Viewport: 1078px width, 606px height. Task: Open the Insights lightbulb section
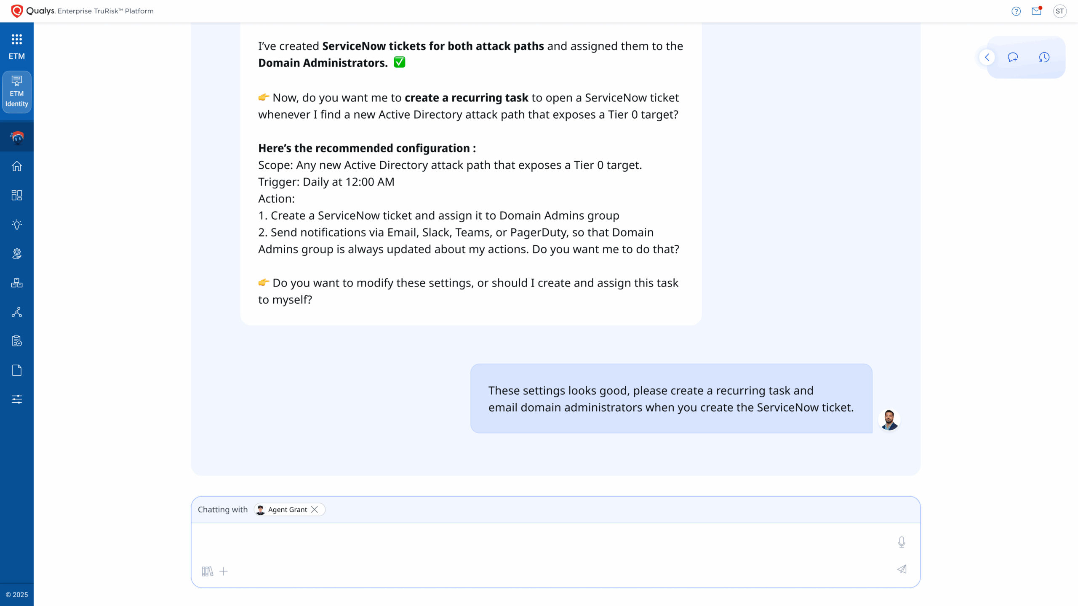pos(17,224)
